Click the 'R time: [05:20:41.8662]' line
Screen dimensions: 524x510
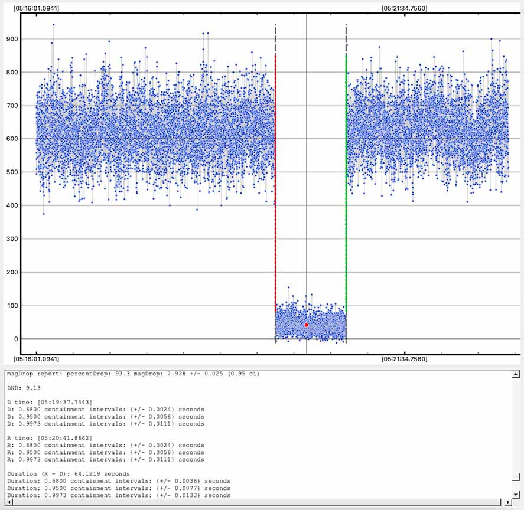point(50,438)
